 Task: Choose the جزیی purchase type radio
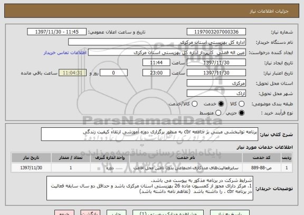[241, 113]
